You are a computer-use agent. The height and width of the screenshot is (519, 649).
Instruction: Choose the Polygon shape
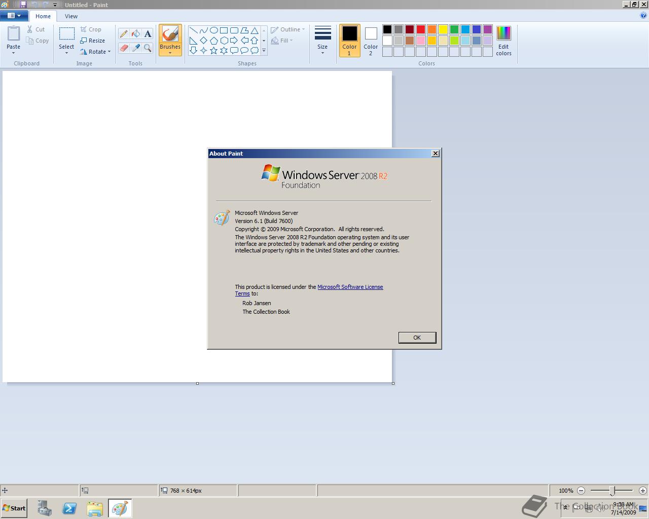[x=244, y=30]
